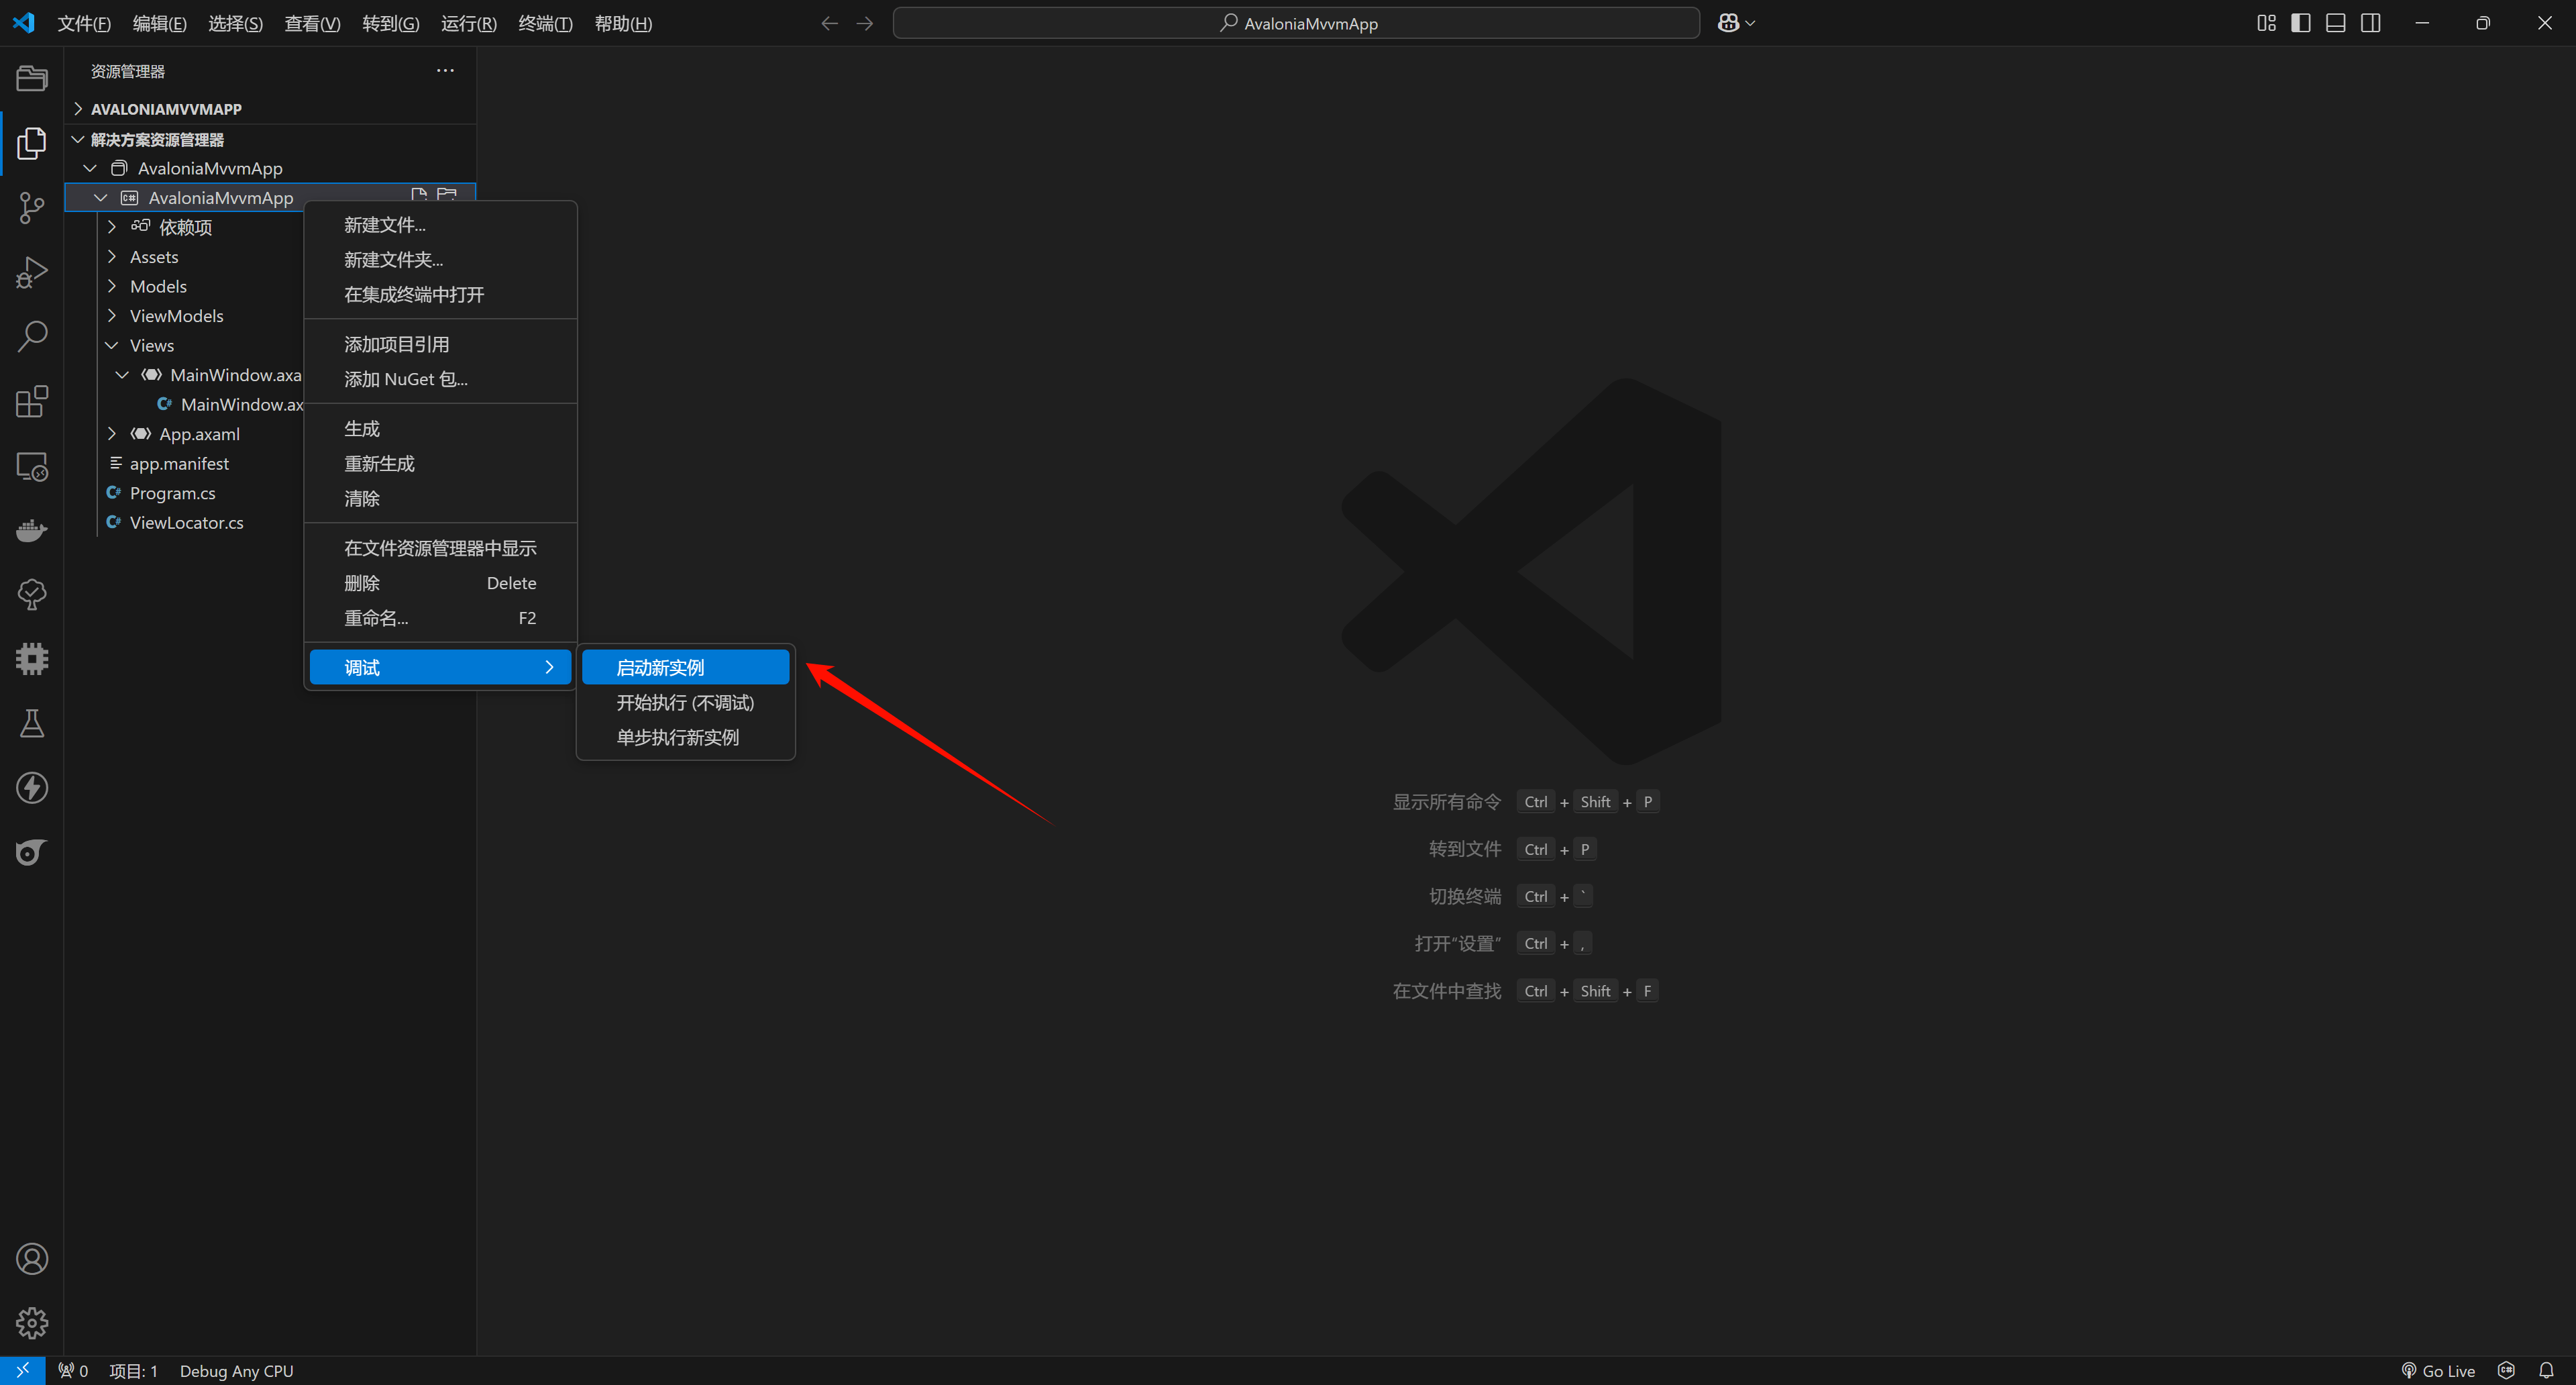Select ViewLocator.cs in solution tree
This screenshot has width=2576, height=1385.
coord(186,522)
